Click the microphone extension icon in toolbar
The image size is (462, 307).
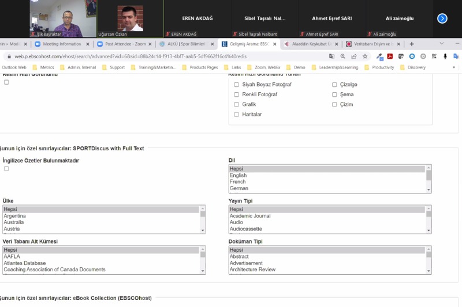click(x=445, y=56)
